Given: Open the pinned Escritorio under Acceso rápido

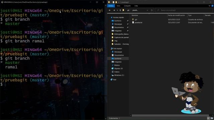Looking at the screenshot, I should pos(118,21).
